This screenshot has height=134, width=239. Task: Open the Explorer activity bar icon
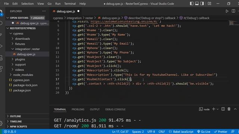[x=1, y=12]
